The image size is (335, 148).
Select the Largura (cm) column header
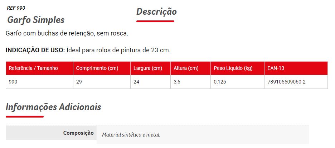148,68
